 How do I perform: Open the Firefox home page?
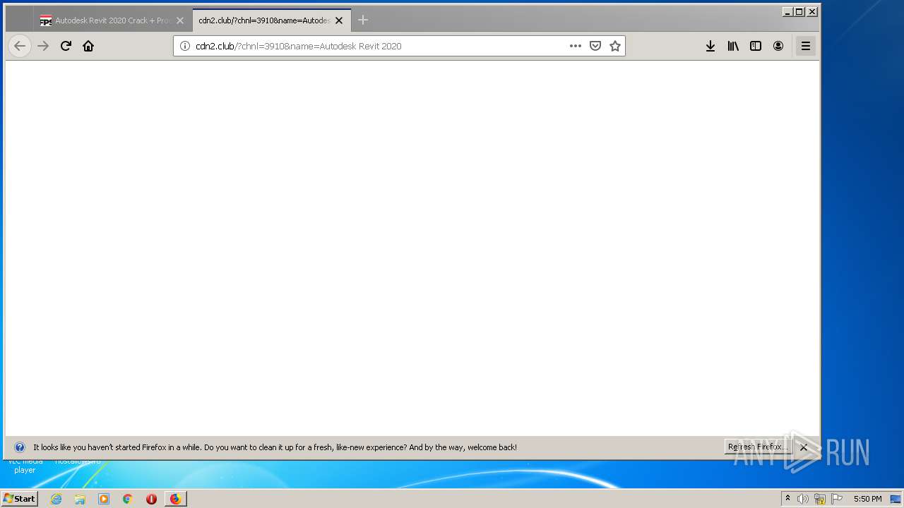coord(88,46)
